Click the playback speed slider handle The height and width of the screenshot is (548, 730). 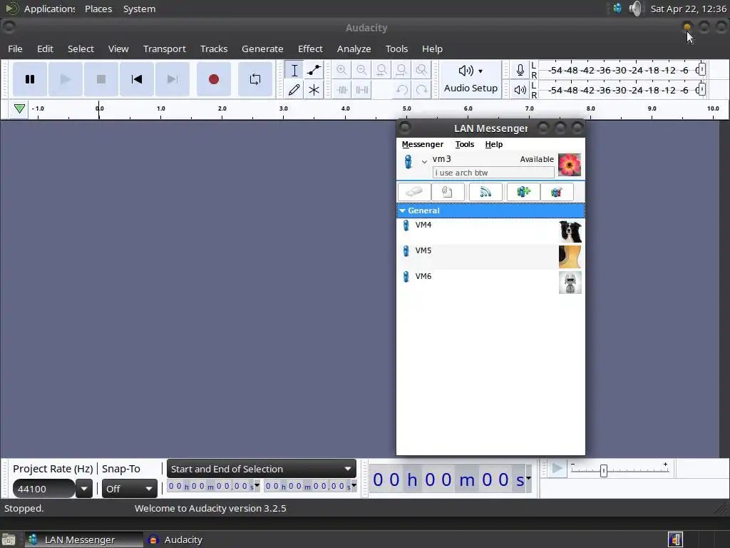click(x=604, y=471)
